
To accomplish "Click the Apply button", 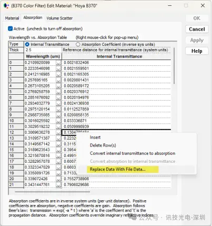I will (x=197, y=40).
